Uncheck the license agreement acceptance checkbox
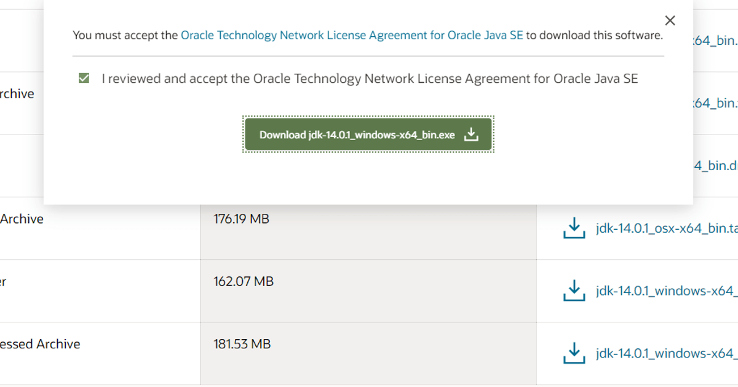Image resolution: width=738 pixels, height=387 pixels. pyautogui.click(x=84, y=79)
